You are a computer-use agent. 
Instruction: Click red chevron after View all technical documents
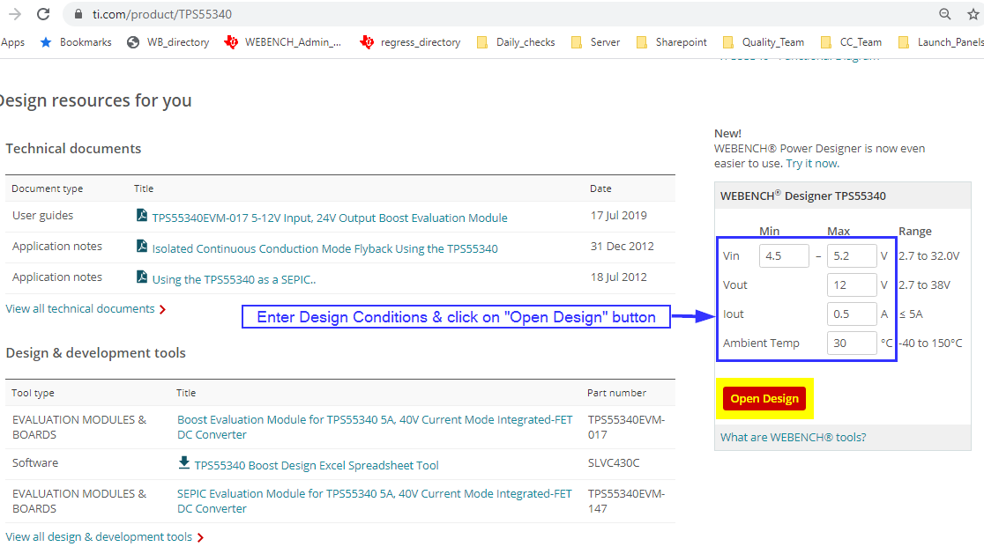click(x=162, y=310)
